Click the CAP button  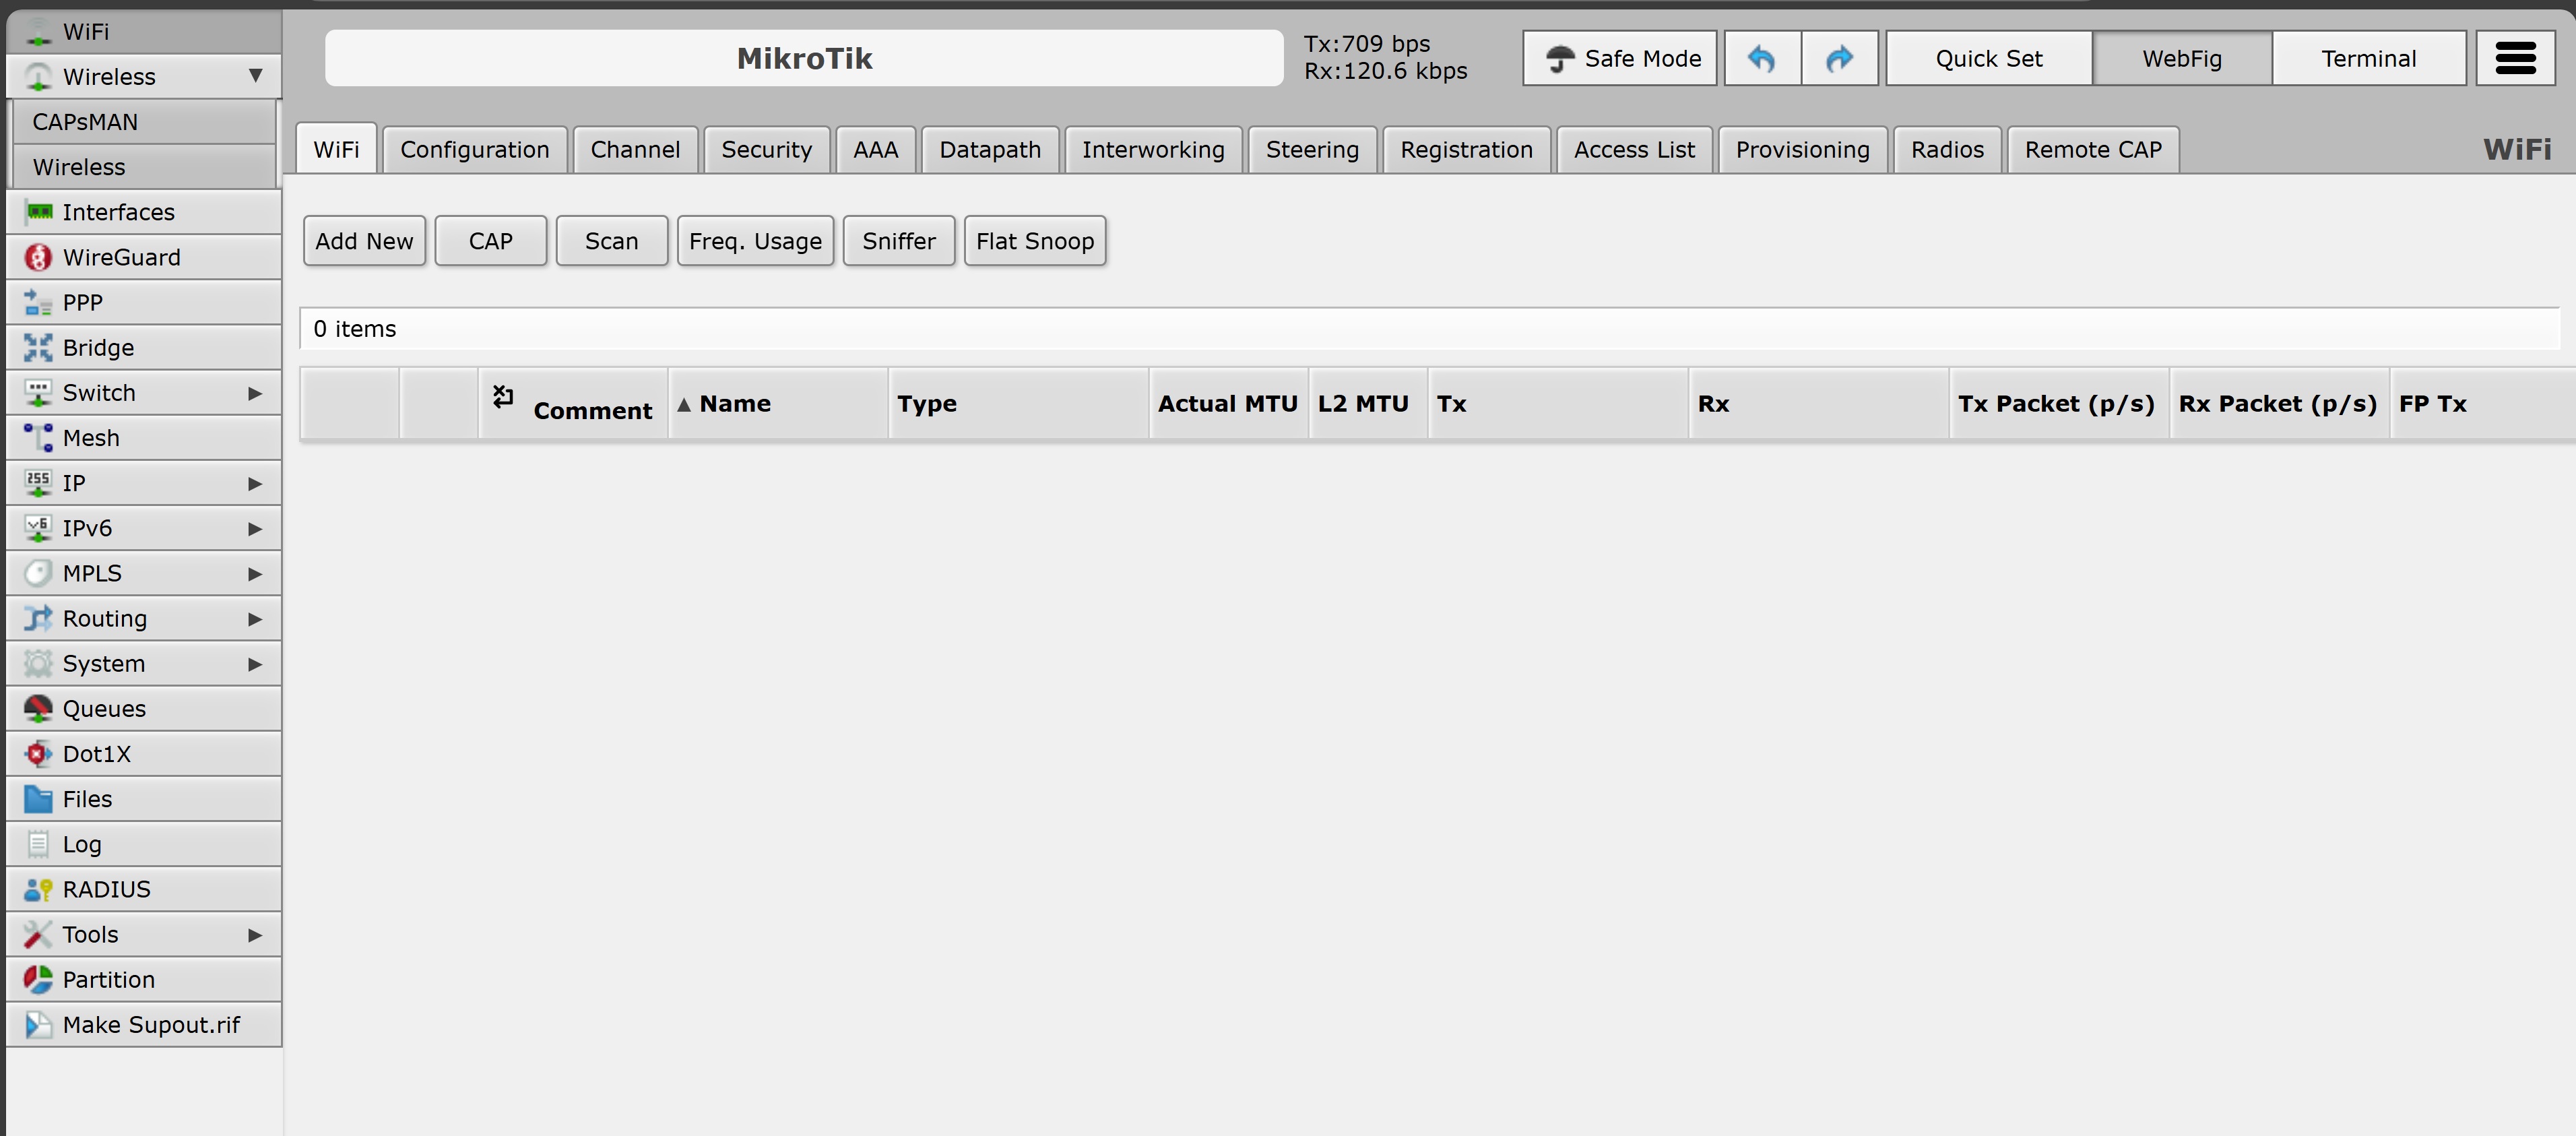(491, 241)
